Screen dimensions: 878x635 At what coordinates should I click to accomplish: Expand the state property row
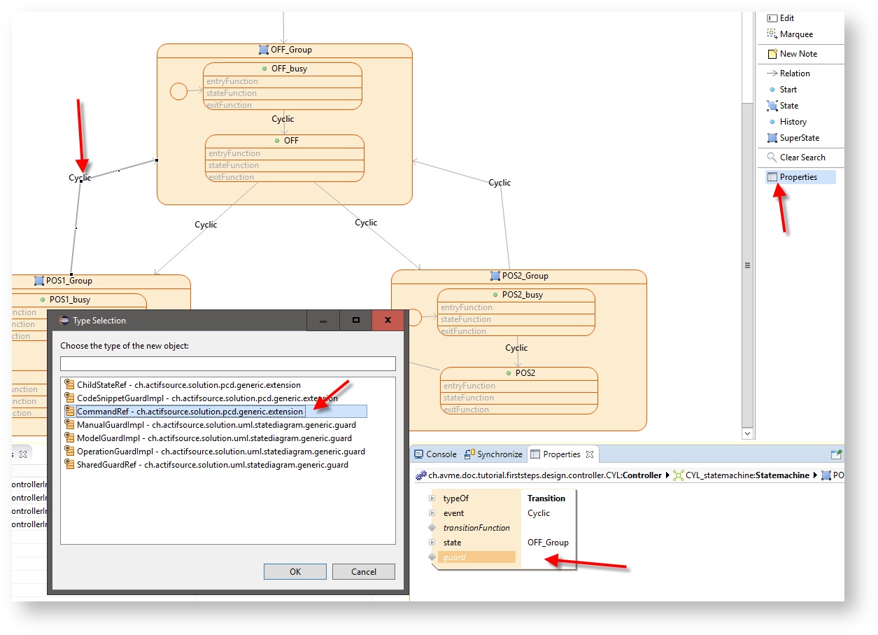[432, 543]
